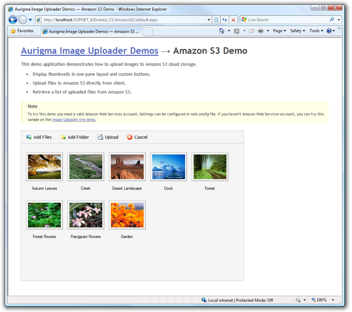Select the Dock thumbnail
Viewport: 352px width, 312px height.
click(x=168, y=167)
